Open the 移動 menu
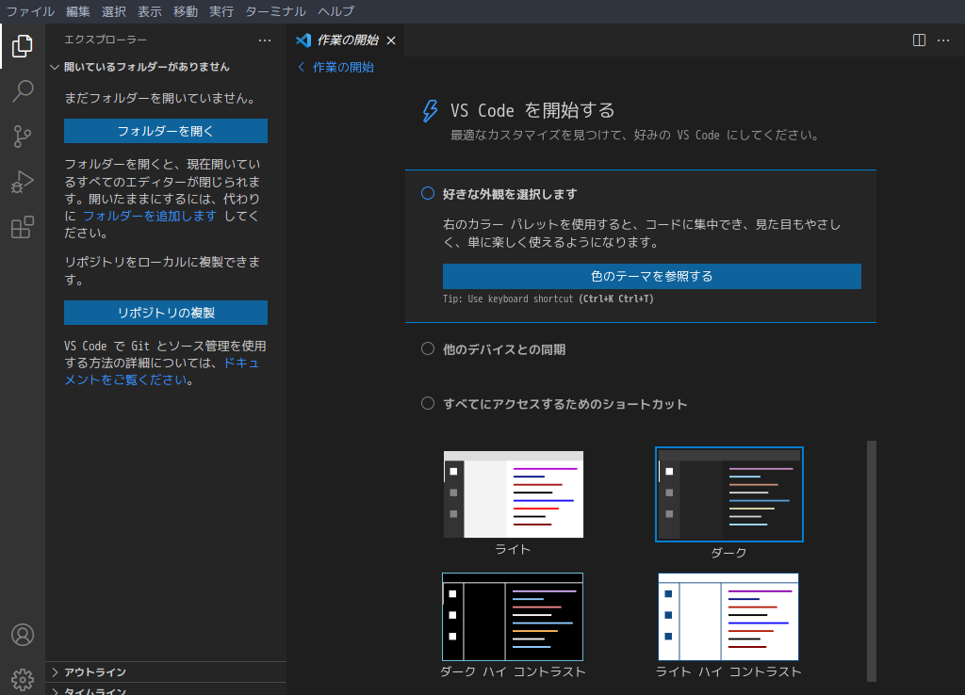The image size is (965, 695). pyautogui.click(x=186, y=11)
